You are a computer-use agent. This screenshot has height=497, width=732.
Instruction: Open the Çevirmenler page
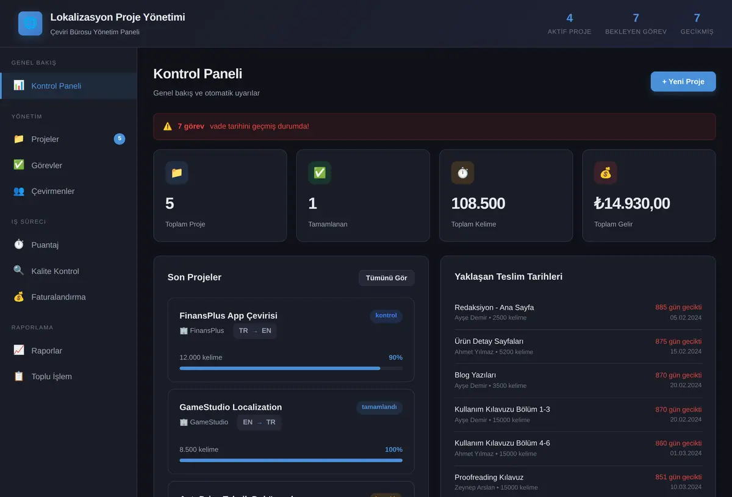(x=68, y=191)
